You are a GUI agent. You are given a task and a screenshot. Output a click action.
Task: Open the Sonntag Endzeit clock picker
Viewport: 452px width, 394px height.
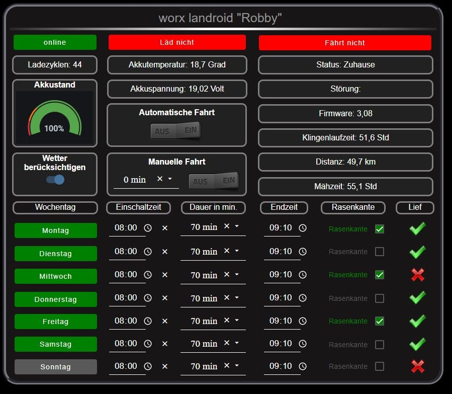pyautogui.click(x=303, y=366)
